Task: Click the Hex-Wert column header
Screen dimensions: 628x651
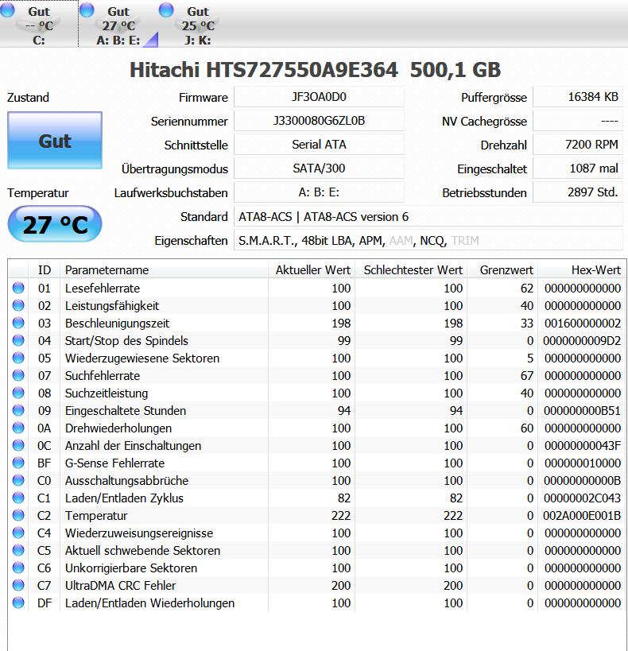Action: click(581, 270)
